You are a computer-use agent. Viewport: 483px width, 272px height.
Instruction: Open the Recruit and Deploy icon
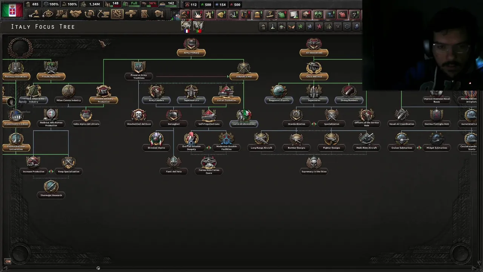[x=131, y=14]
